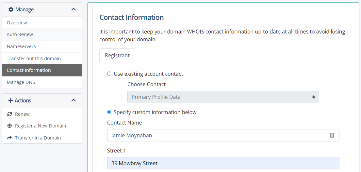The height and width of the screenshot is (172, 361).
Task: Click the Transfer in a Domain arrow icon
Action: tap(10, 138)
